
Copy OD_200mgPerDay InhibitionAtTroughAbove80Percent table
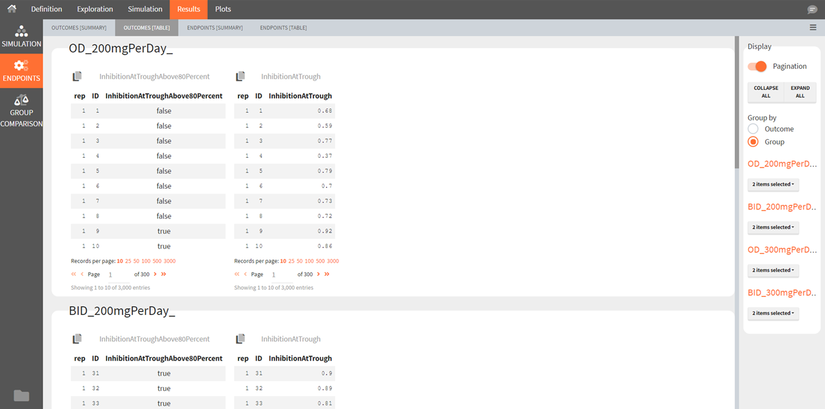(x=77, y=77)
